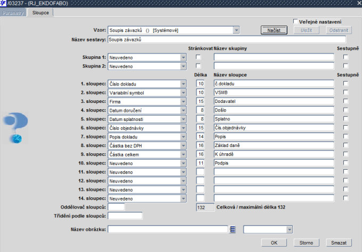Screen dimensions: 362x252
Task: Open 7. sloupec dropdown Popis dokladu
Action: click(x=183, y=137)
